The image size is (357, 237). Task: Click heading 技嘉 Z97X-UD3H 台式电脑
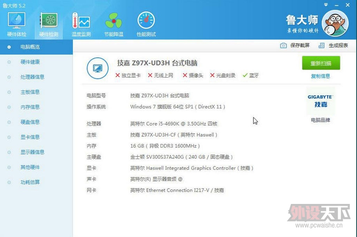(157, 63)
